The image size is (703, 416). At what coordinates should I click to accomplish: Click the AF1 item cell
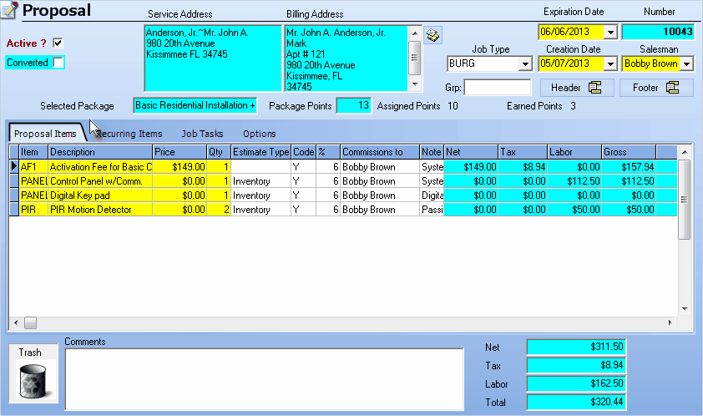tap(33, 166)
